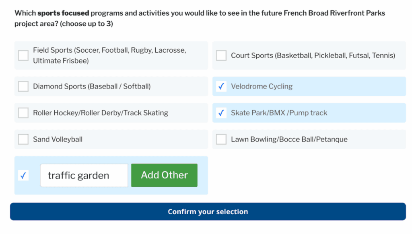This screenshot has width=412, height=234.
Task: Uncheck the Velodrome Cycling checkbox
Action: click(221, 86)
